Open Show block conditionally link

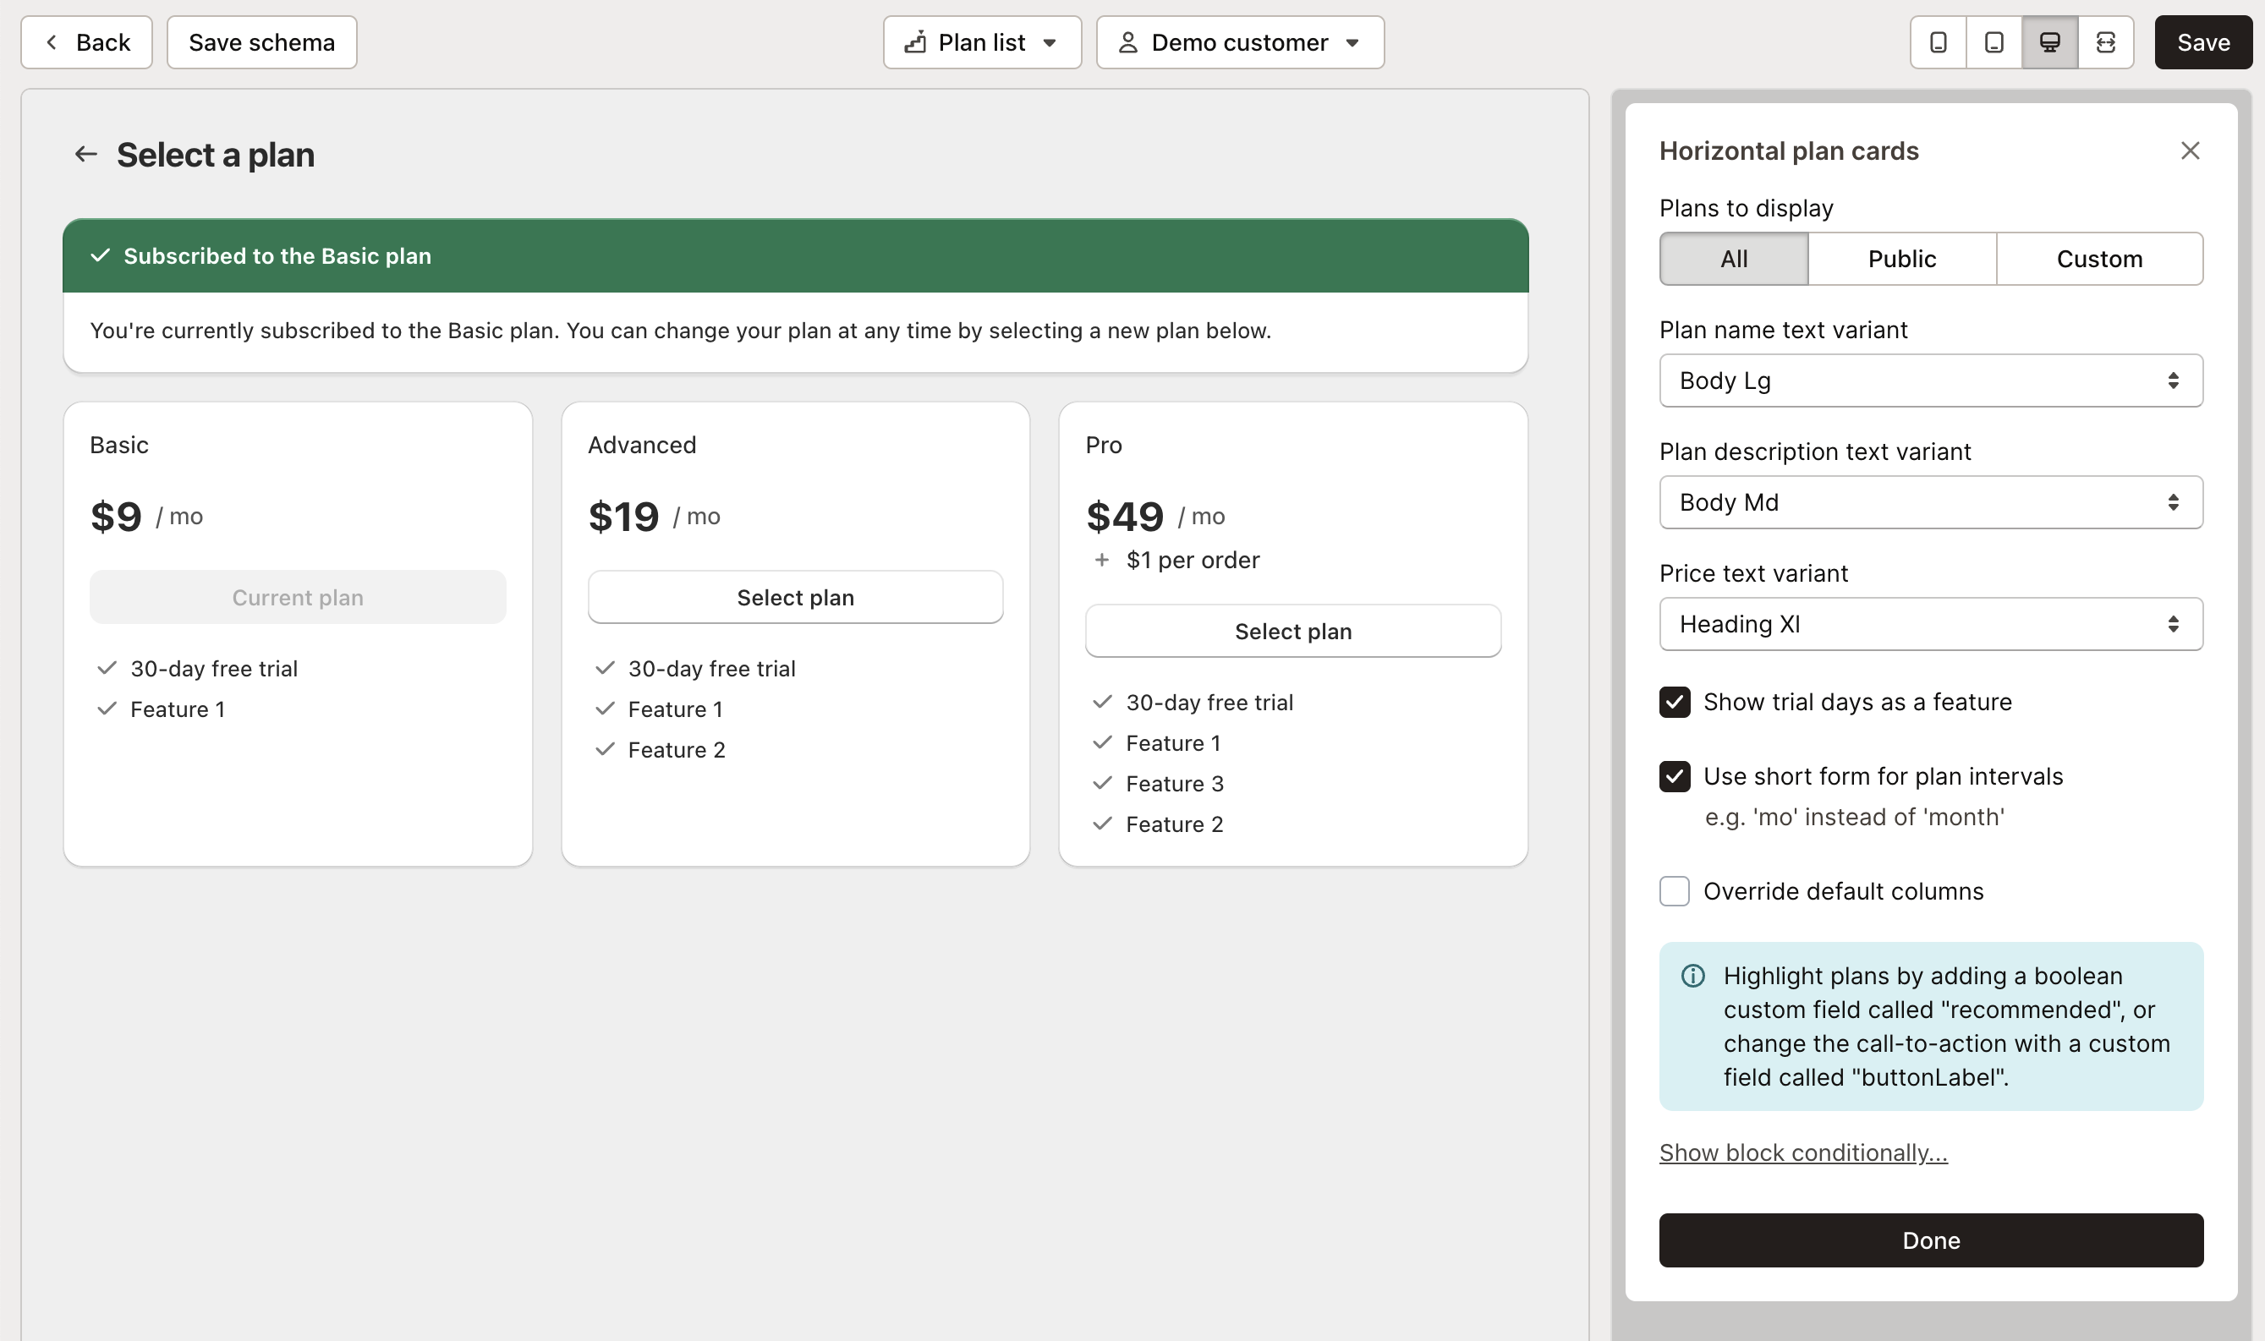point(1803,1152)
